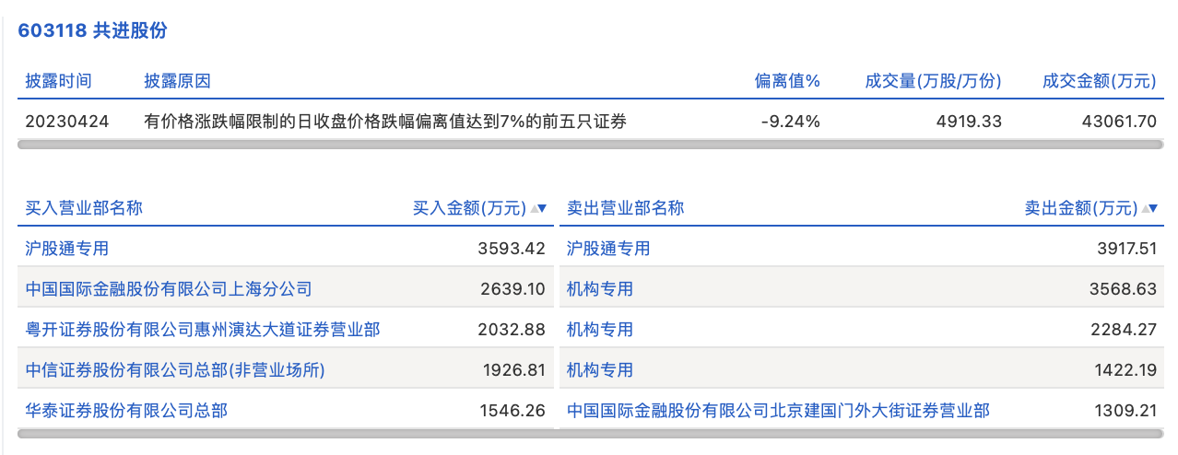Click the bottom horizontal scrollbar under broker tables

point(590,433)
